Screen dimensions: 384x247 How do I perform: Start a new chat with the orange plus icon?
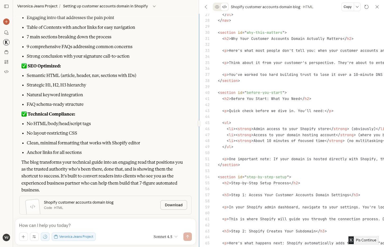pyautogui.click(x=6, y=22)
